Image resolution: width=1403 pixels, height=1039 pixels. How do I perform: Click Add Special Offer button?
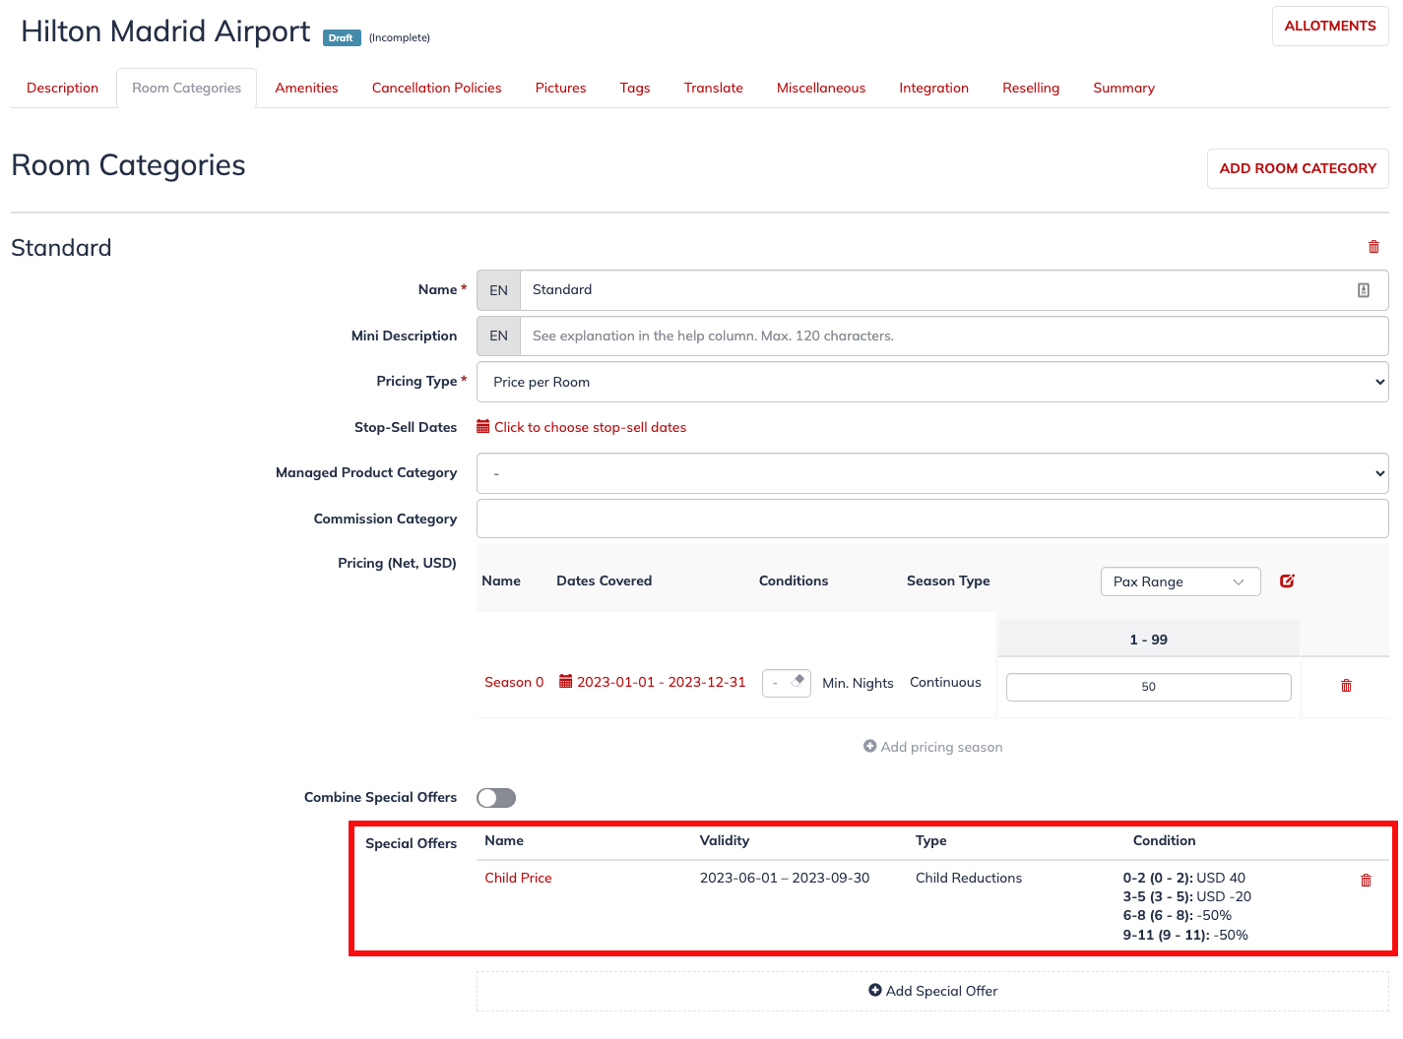point(932,991)
